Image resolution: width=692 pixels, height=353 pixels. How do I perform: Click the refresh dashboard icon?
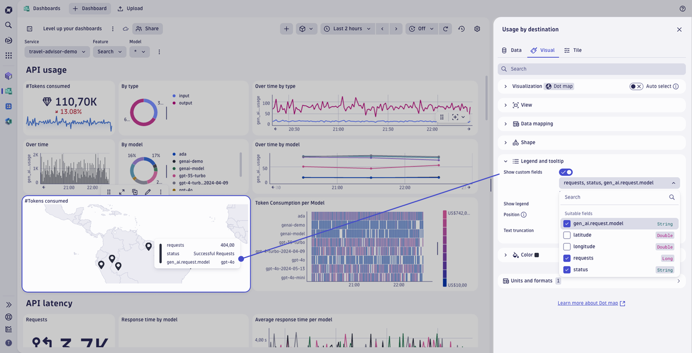pyautogui.click(x=446, y=28)
